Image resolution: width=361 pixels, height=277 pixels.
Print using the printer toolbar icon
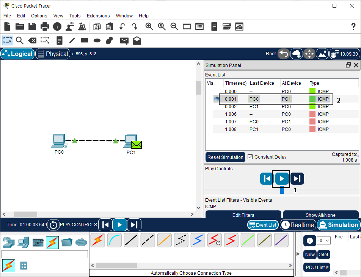(45, 26)
